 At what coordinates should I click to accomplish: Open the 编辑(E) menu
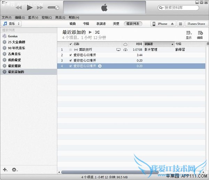20,17
